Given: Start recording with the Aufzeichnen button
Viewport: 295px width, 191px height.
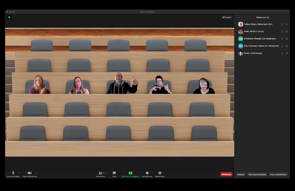Looking at the screenshot, I should click(147, 174).
